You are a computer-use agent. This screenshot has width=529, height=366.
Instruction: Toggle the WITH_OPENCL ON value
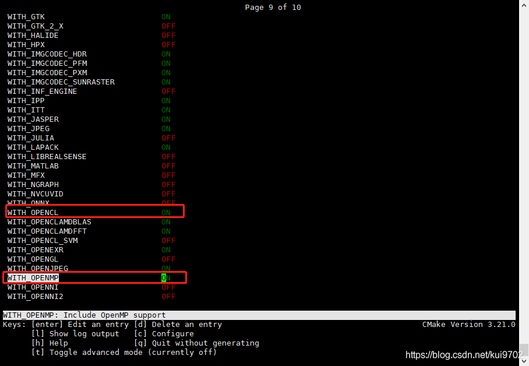[166, 213]
